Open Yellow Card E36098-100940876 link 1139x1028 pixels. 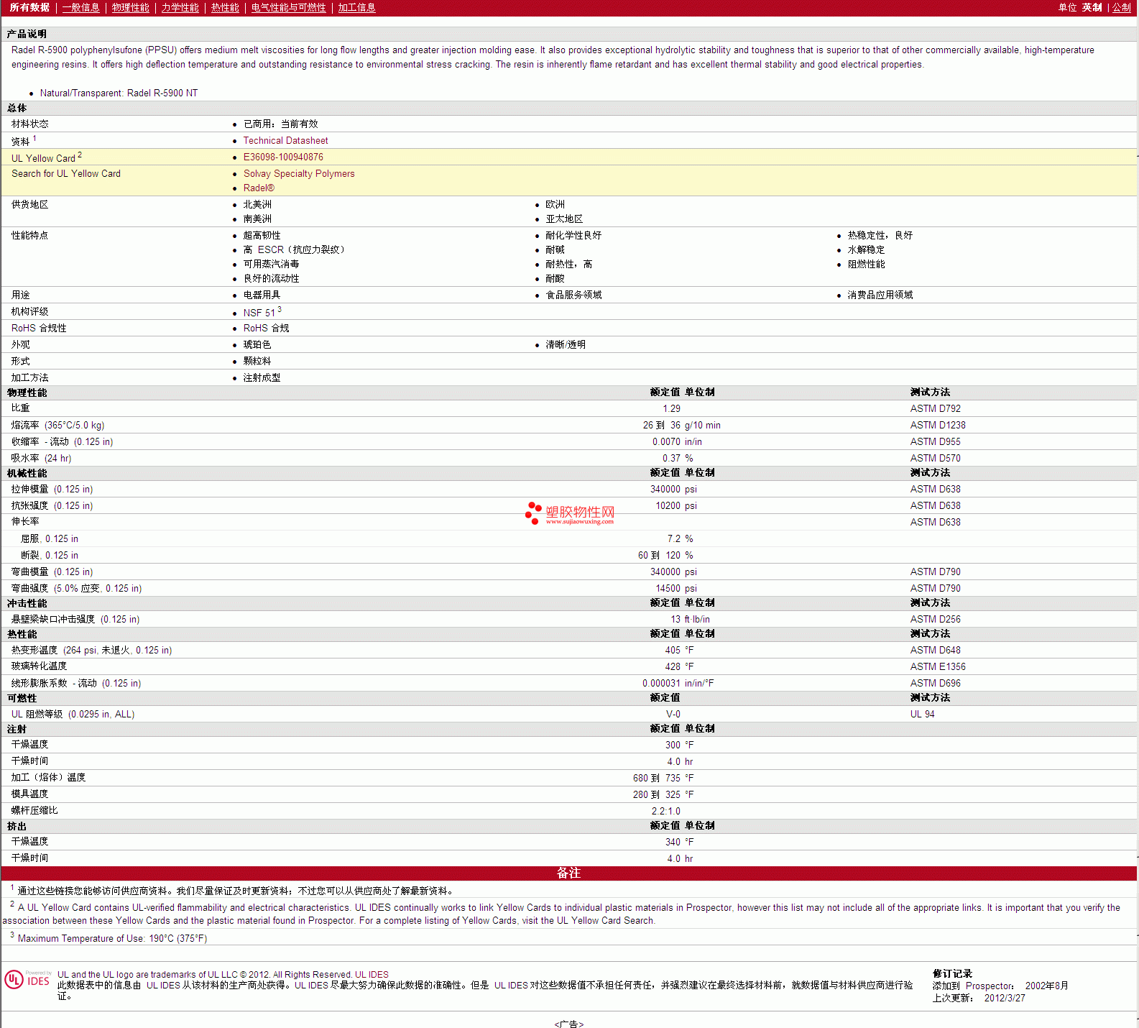pyautogui.click(x=283, y=157)
